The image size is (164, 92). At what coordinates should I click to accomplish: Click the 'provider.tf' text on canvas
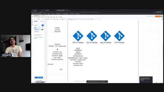coord(78,54)
